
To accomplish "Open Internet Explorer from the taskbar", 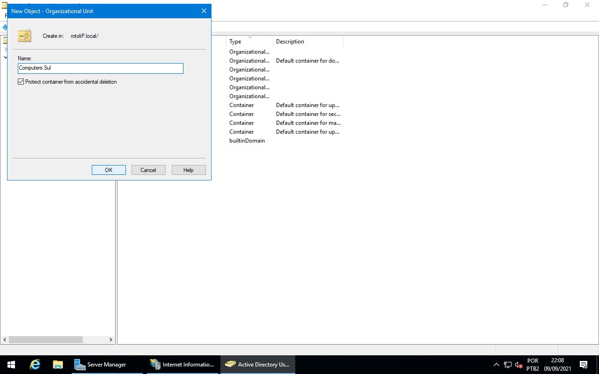I will (35, 365).
